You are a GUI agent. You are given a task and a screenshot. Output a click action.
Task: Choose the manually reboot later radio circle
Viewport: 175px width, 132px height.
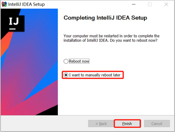point(66,75)
